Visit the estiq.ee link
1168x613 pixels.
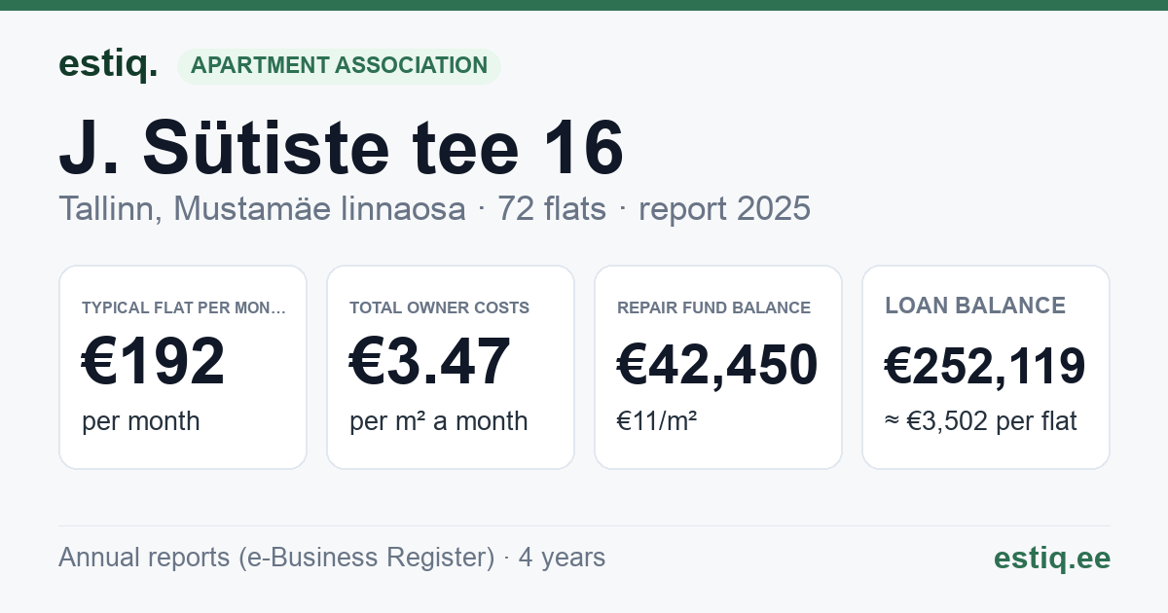[1052, 558]
